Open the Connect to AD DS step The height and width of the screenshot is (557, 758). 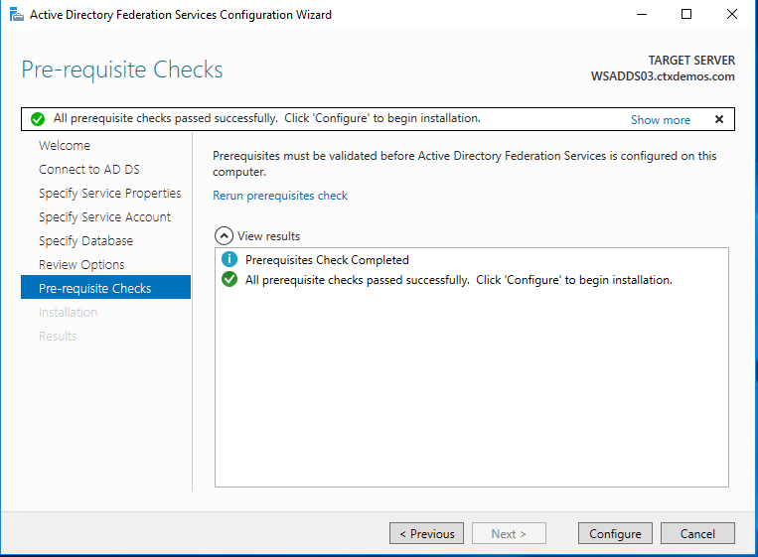coord(88,170)
